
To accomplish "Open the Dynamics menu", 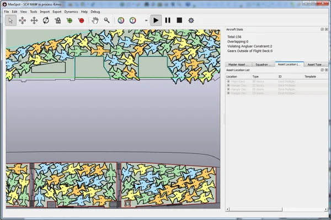I will coord(71,11).
